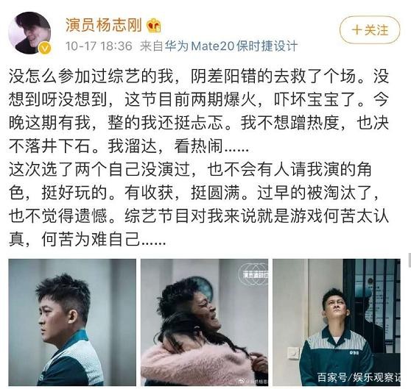This screenshot has height=389, width=411.
Task: Click the 百家号/娱乐观察记 watermark text
Action: (359, 377)
